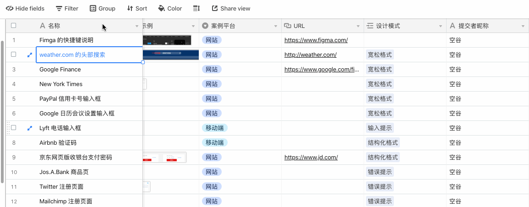
Task: Select the Google 日历会议设置输入框 cell
Action: [x=89, y=113]
